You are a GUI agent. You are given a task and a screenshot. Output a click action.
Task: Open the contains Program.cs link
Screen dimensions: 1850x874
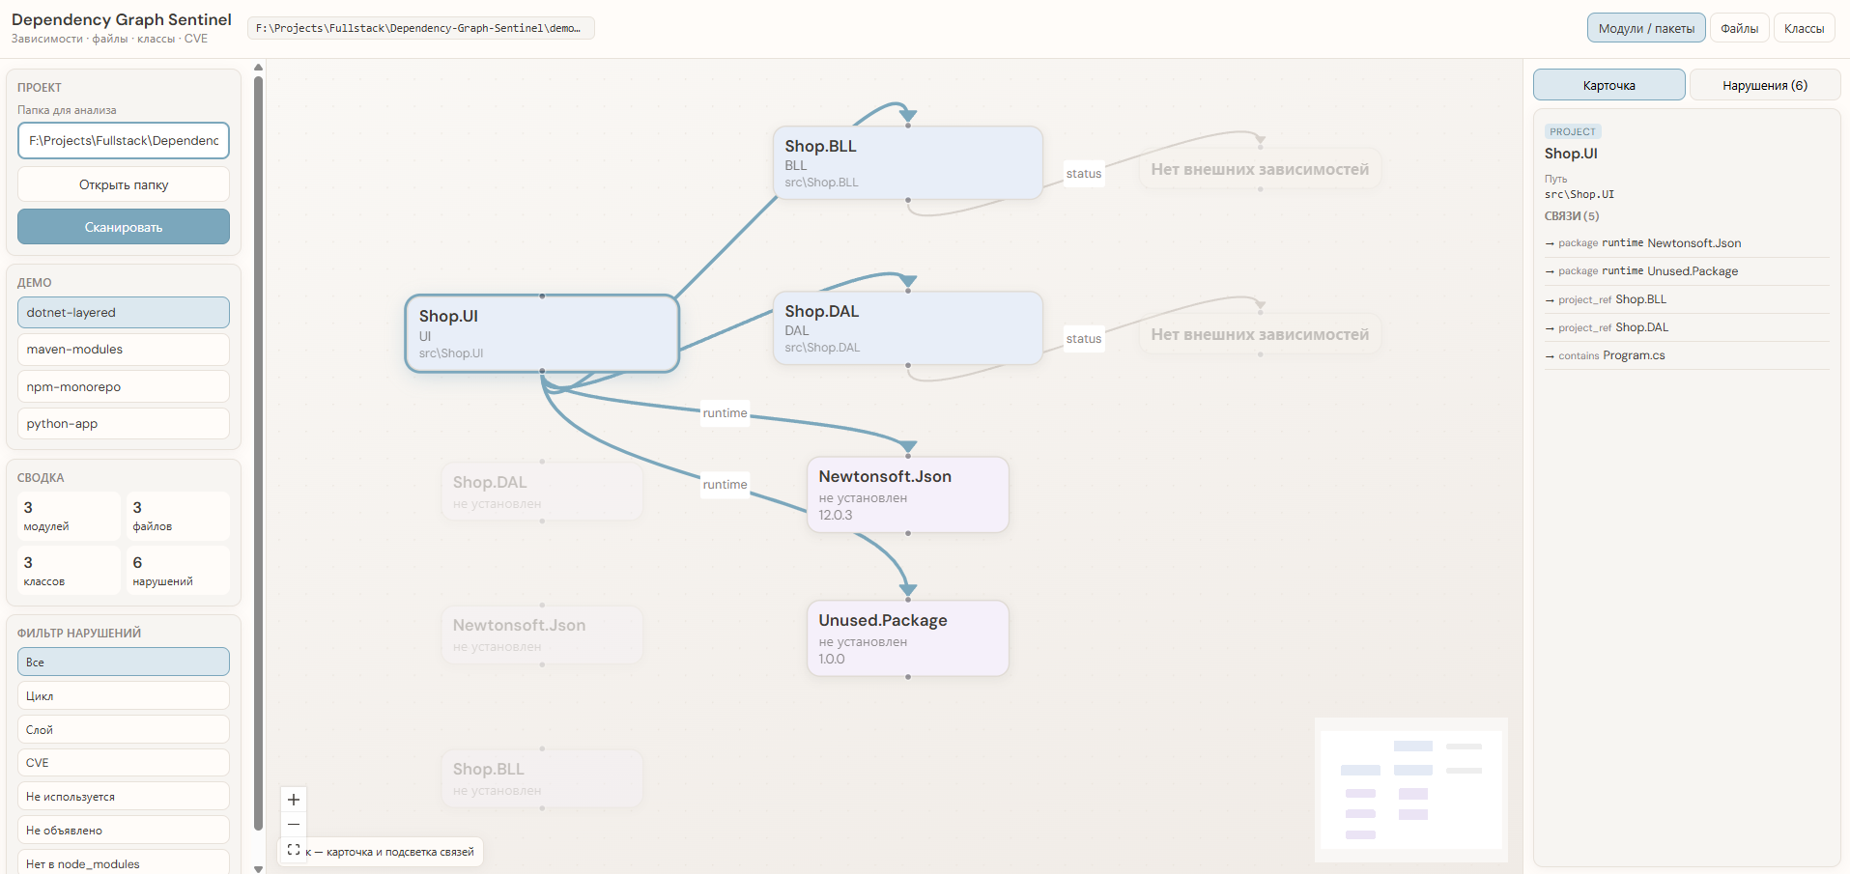(1687, 355)
